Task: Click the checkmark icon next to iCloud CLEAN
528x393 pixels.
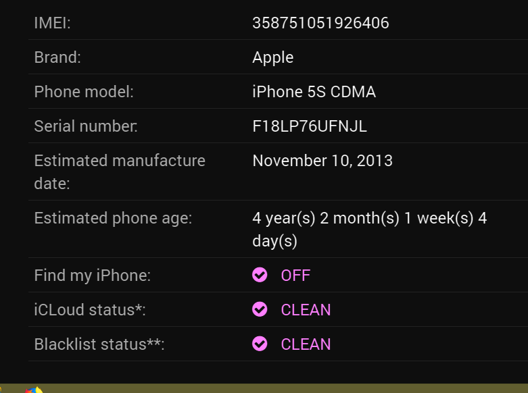Action: click(260, 309)
